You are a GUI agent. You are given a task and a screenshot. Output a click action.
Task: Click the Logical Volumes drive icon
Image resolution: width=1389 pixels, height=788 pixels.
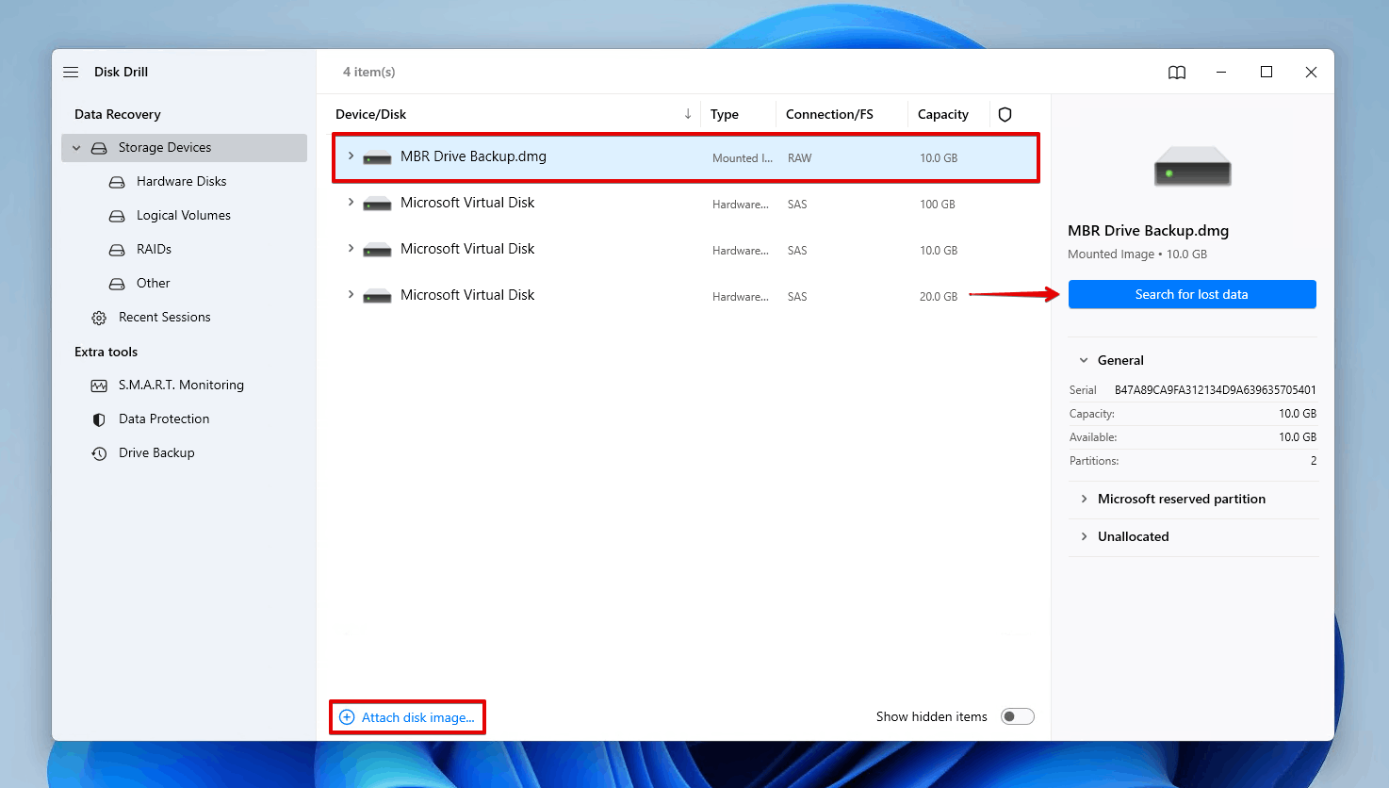pos(117,216)
